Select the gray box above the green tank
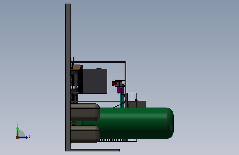This screenshot has height=155, width=239. 137,104
